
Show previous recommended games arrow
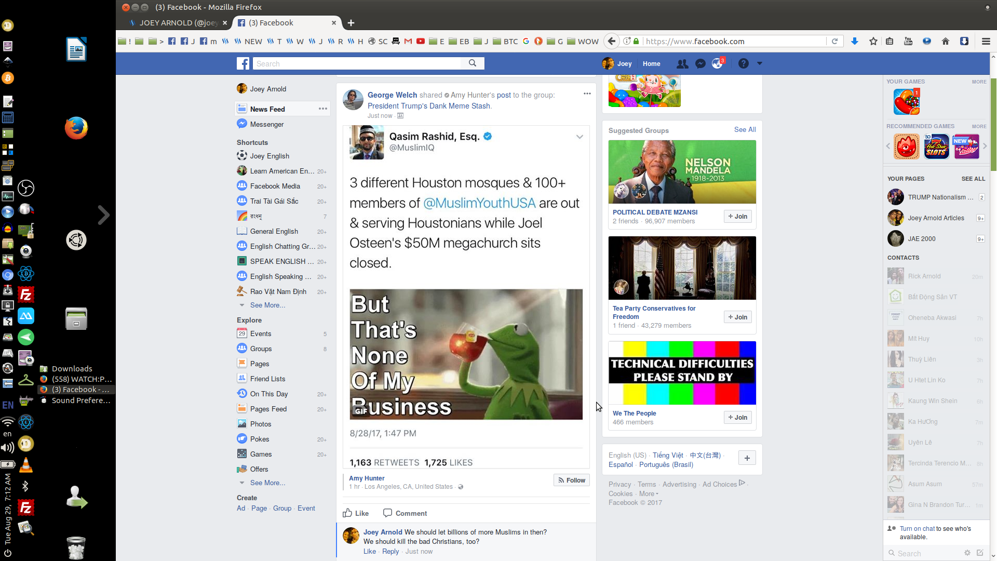click(x=888, y=146)
